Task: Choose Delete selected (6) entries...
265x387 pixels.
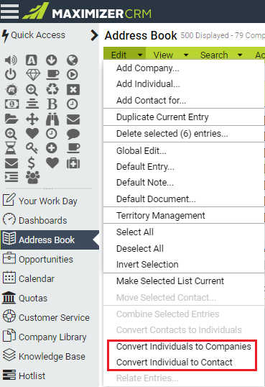Action: click(x=172, y=134)
